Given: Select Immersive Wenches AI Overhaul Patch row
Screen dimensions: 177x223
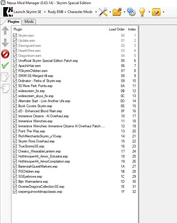Looking at the screenshot, I should [75, 126].
